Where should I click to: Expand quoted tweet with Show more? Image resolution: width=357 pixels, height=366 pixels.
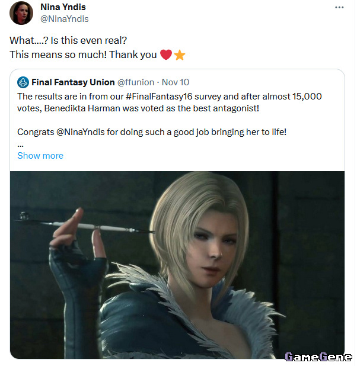pyautogui.click(x=40, y=156)
